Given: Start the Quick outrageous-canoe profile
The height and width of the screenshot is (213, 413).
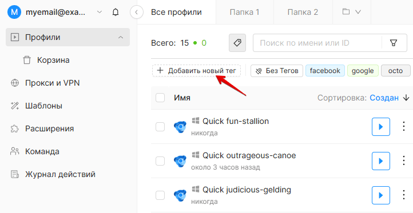Looking at the screenshot, I should coord(381,161).
